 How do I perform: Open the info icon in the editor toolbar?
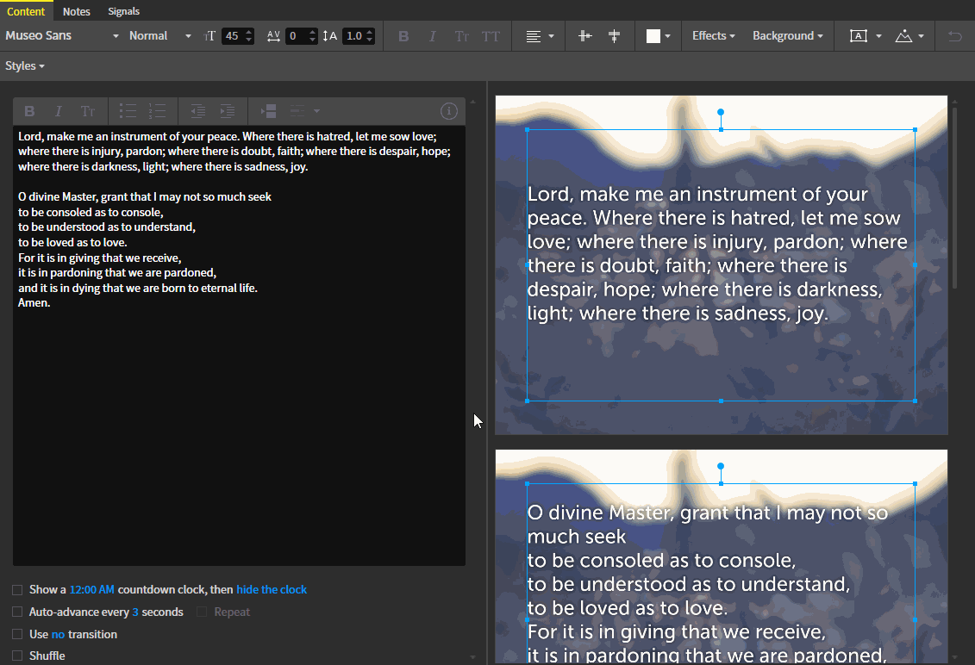449,111
